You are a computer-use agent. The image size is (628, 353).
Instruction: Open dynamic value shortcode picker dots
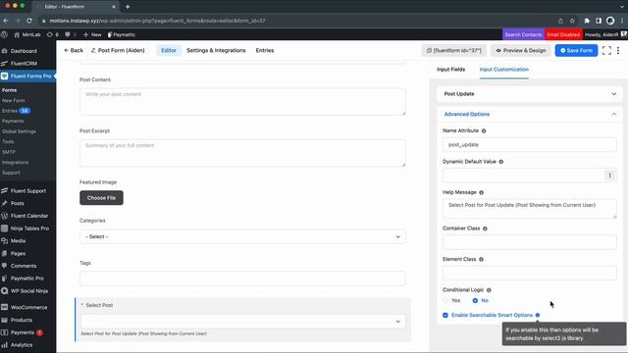coord(610,176)
